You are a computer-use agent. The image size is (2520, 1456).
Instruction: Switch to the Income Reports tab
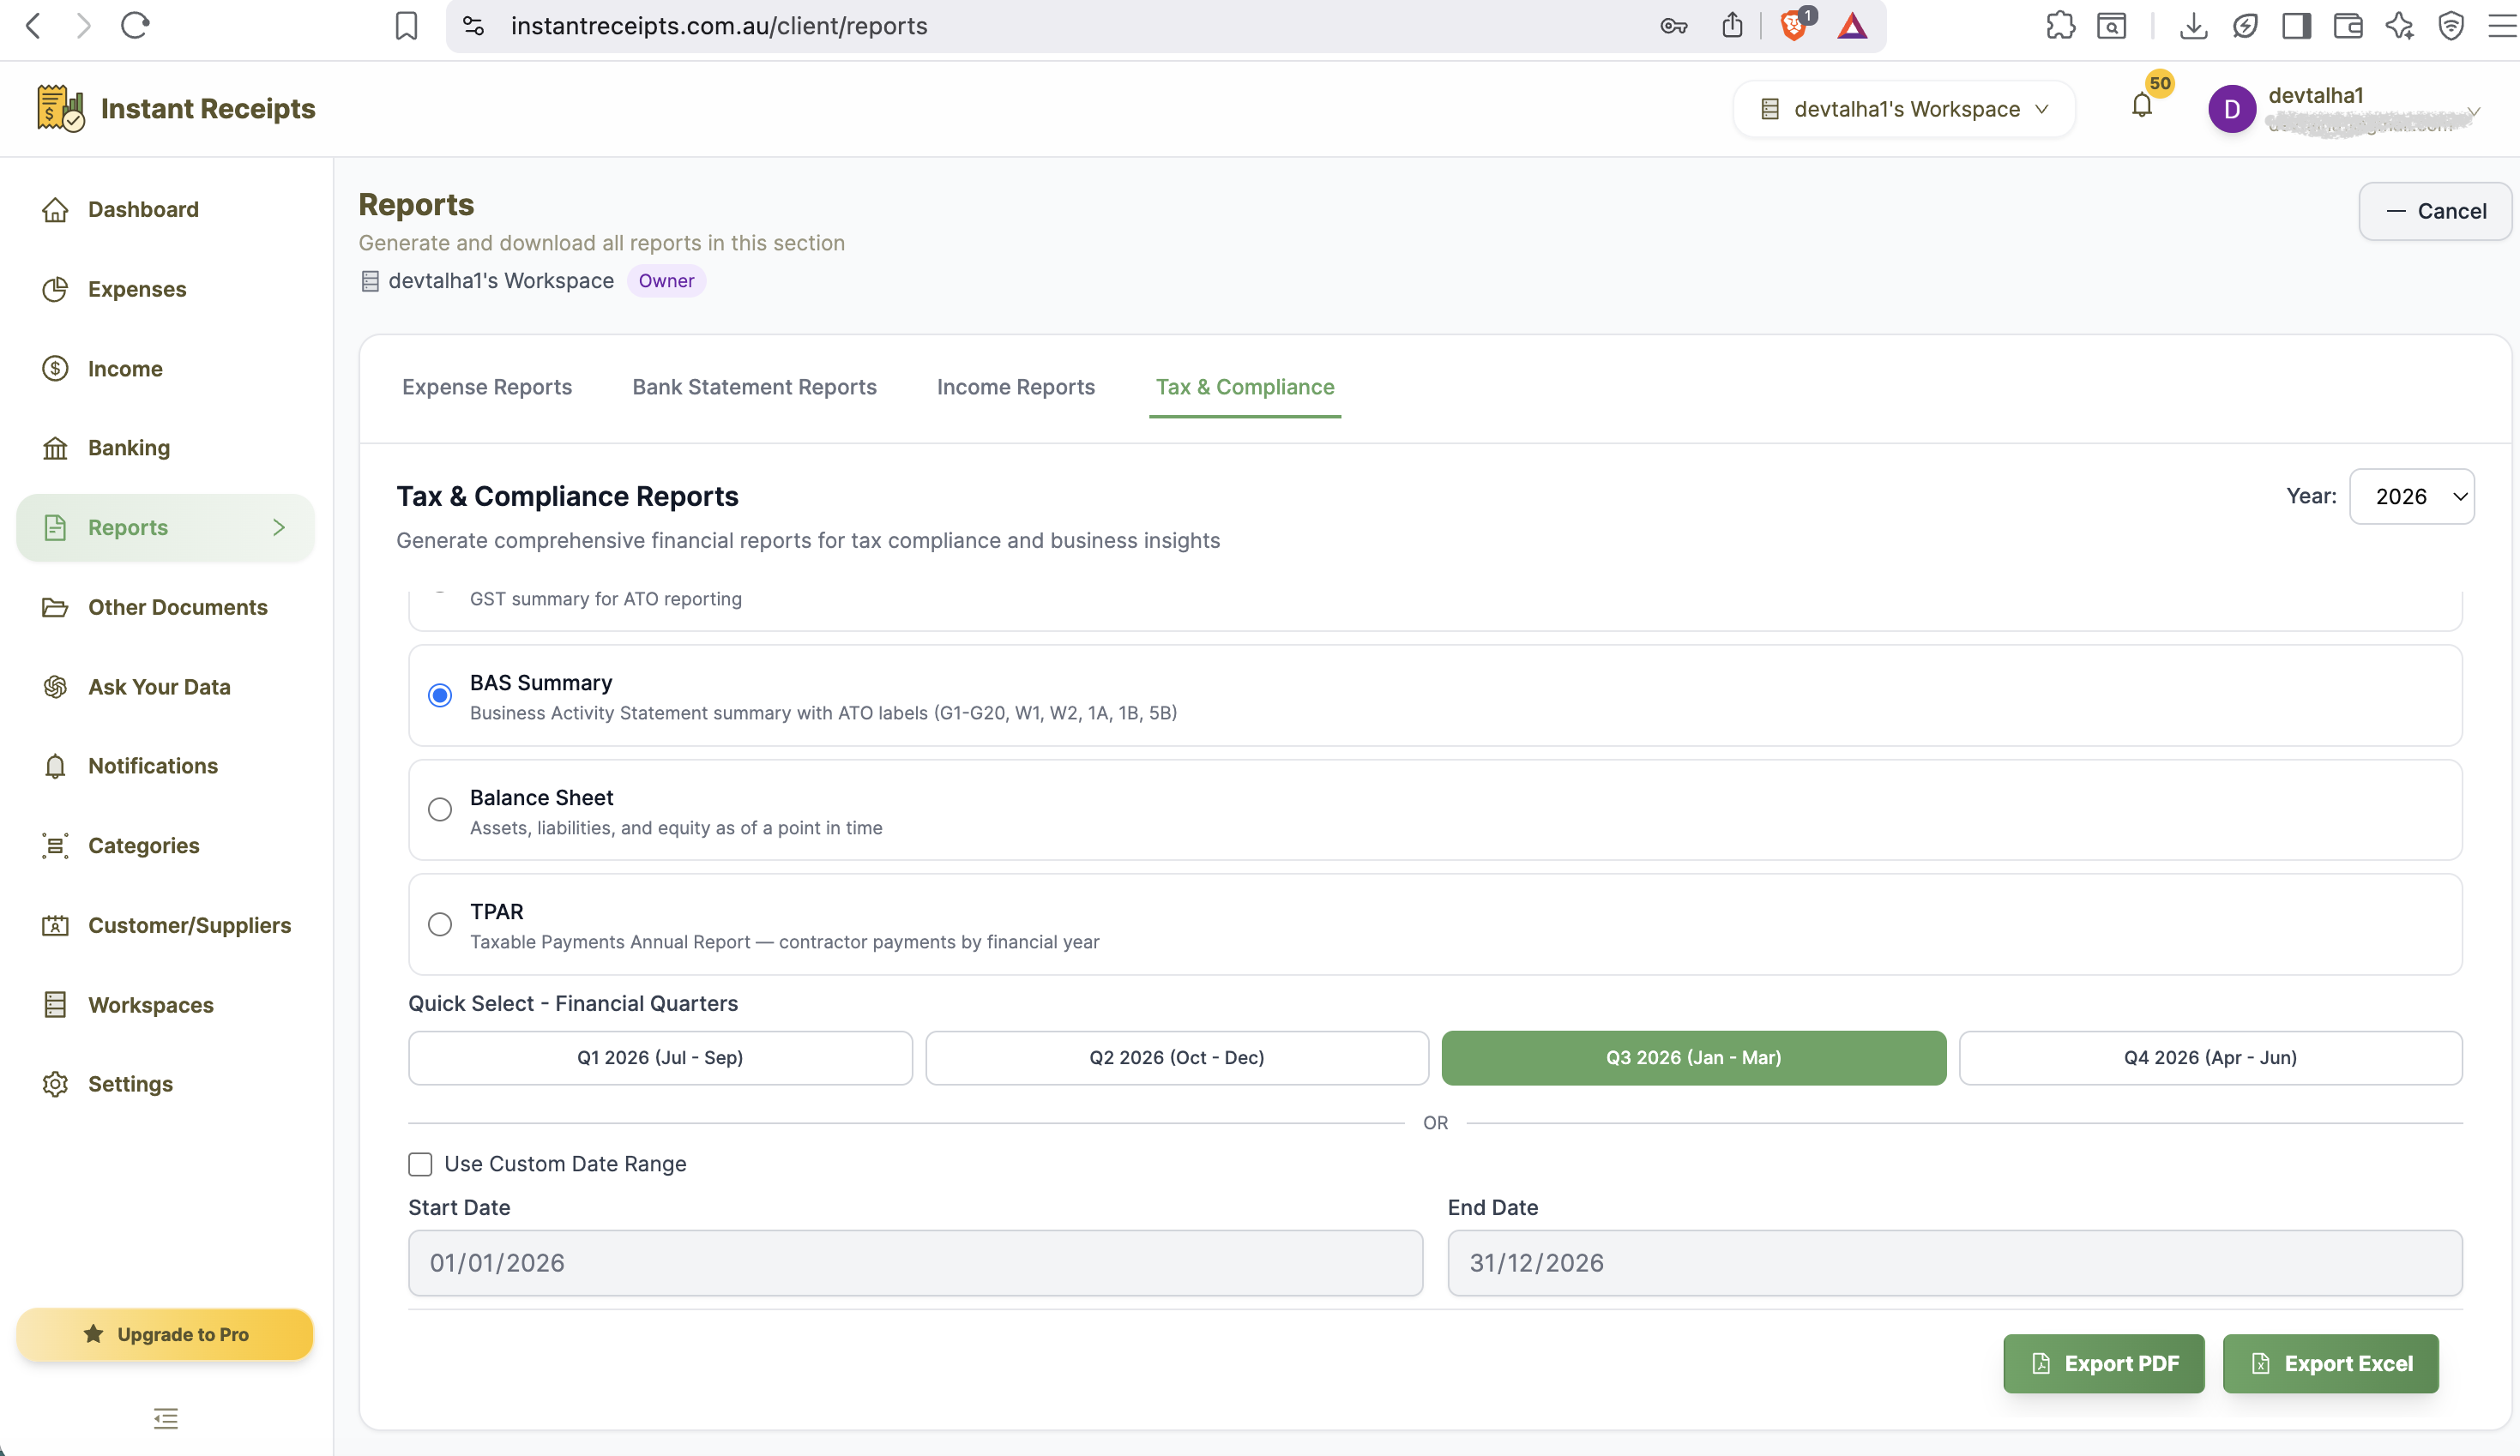click(1015, 387)
